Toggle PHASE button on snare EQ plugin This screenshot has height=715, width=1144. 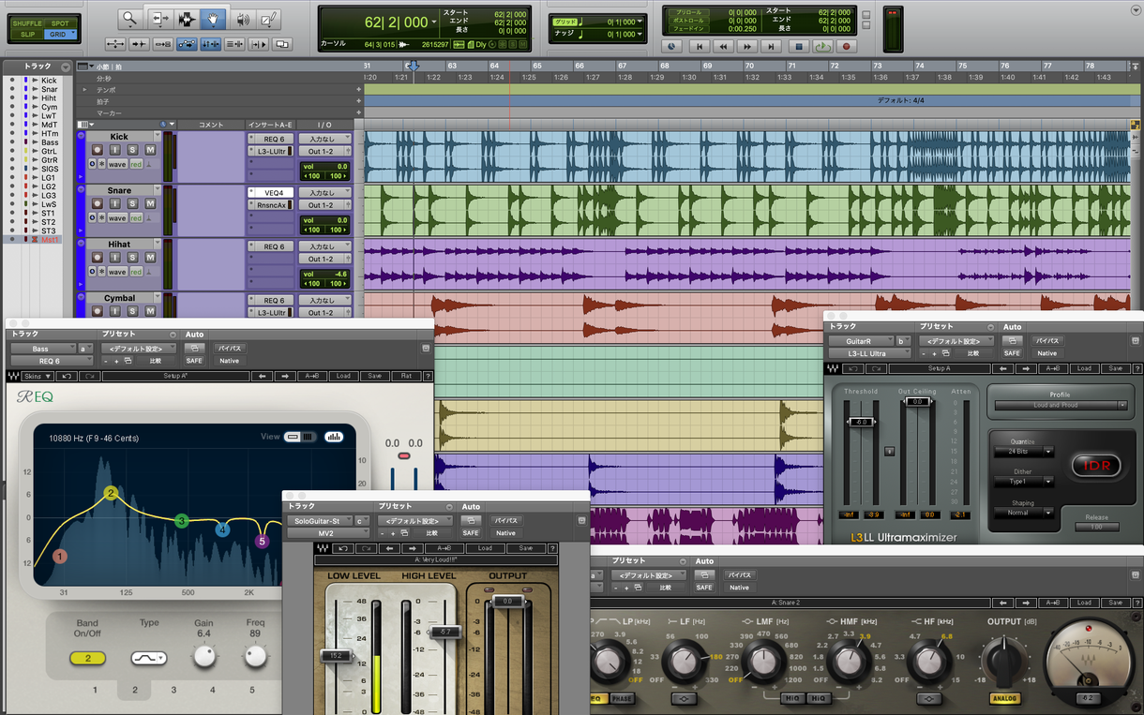coord(623,698)
